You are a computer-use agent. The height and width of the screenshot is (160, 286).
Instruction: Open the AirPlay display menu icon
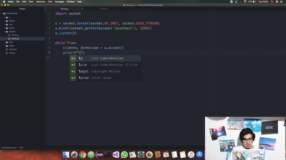(236, 2)
